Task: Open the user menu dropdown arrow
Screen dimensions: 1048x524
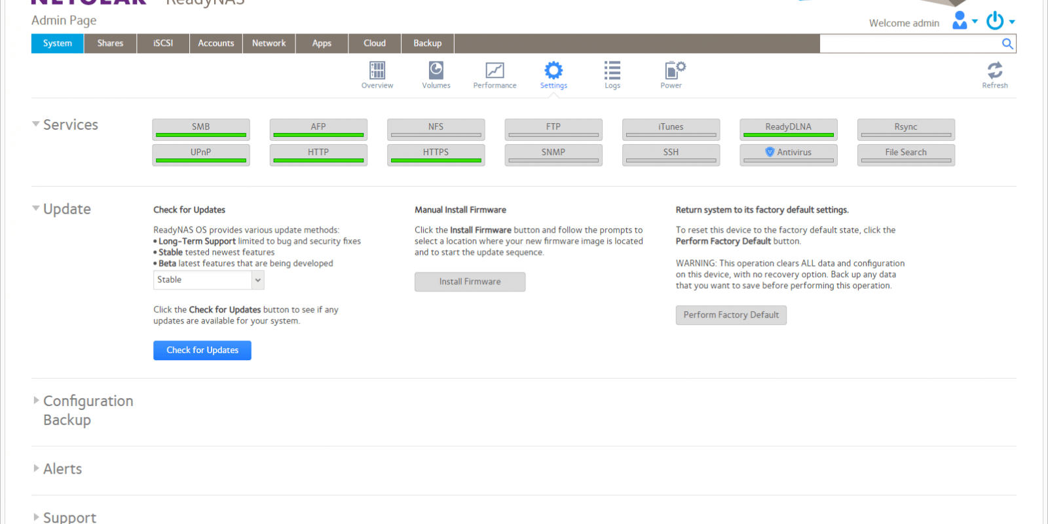Action: tap(975, 22)
